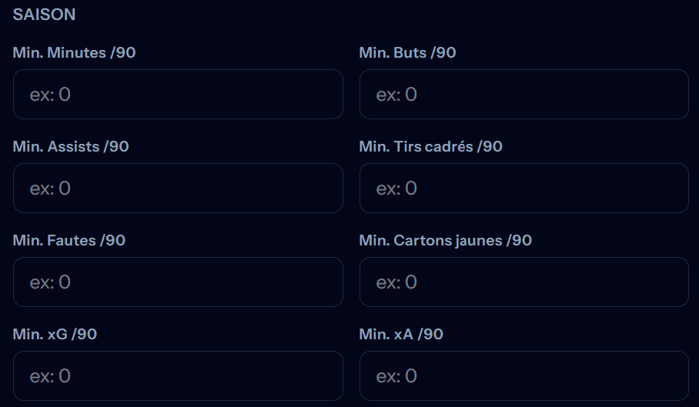Screen dimensions: 699x407
Task: Focus the Min. xG /90 input box
Action: click(178, 376)
